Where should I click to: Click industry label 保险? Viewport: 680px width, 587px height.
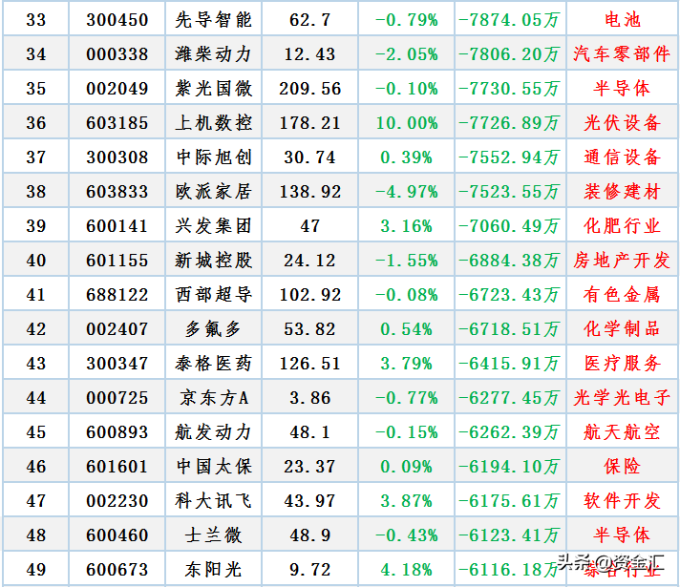623,467
